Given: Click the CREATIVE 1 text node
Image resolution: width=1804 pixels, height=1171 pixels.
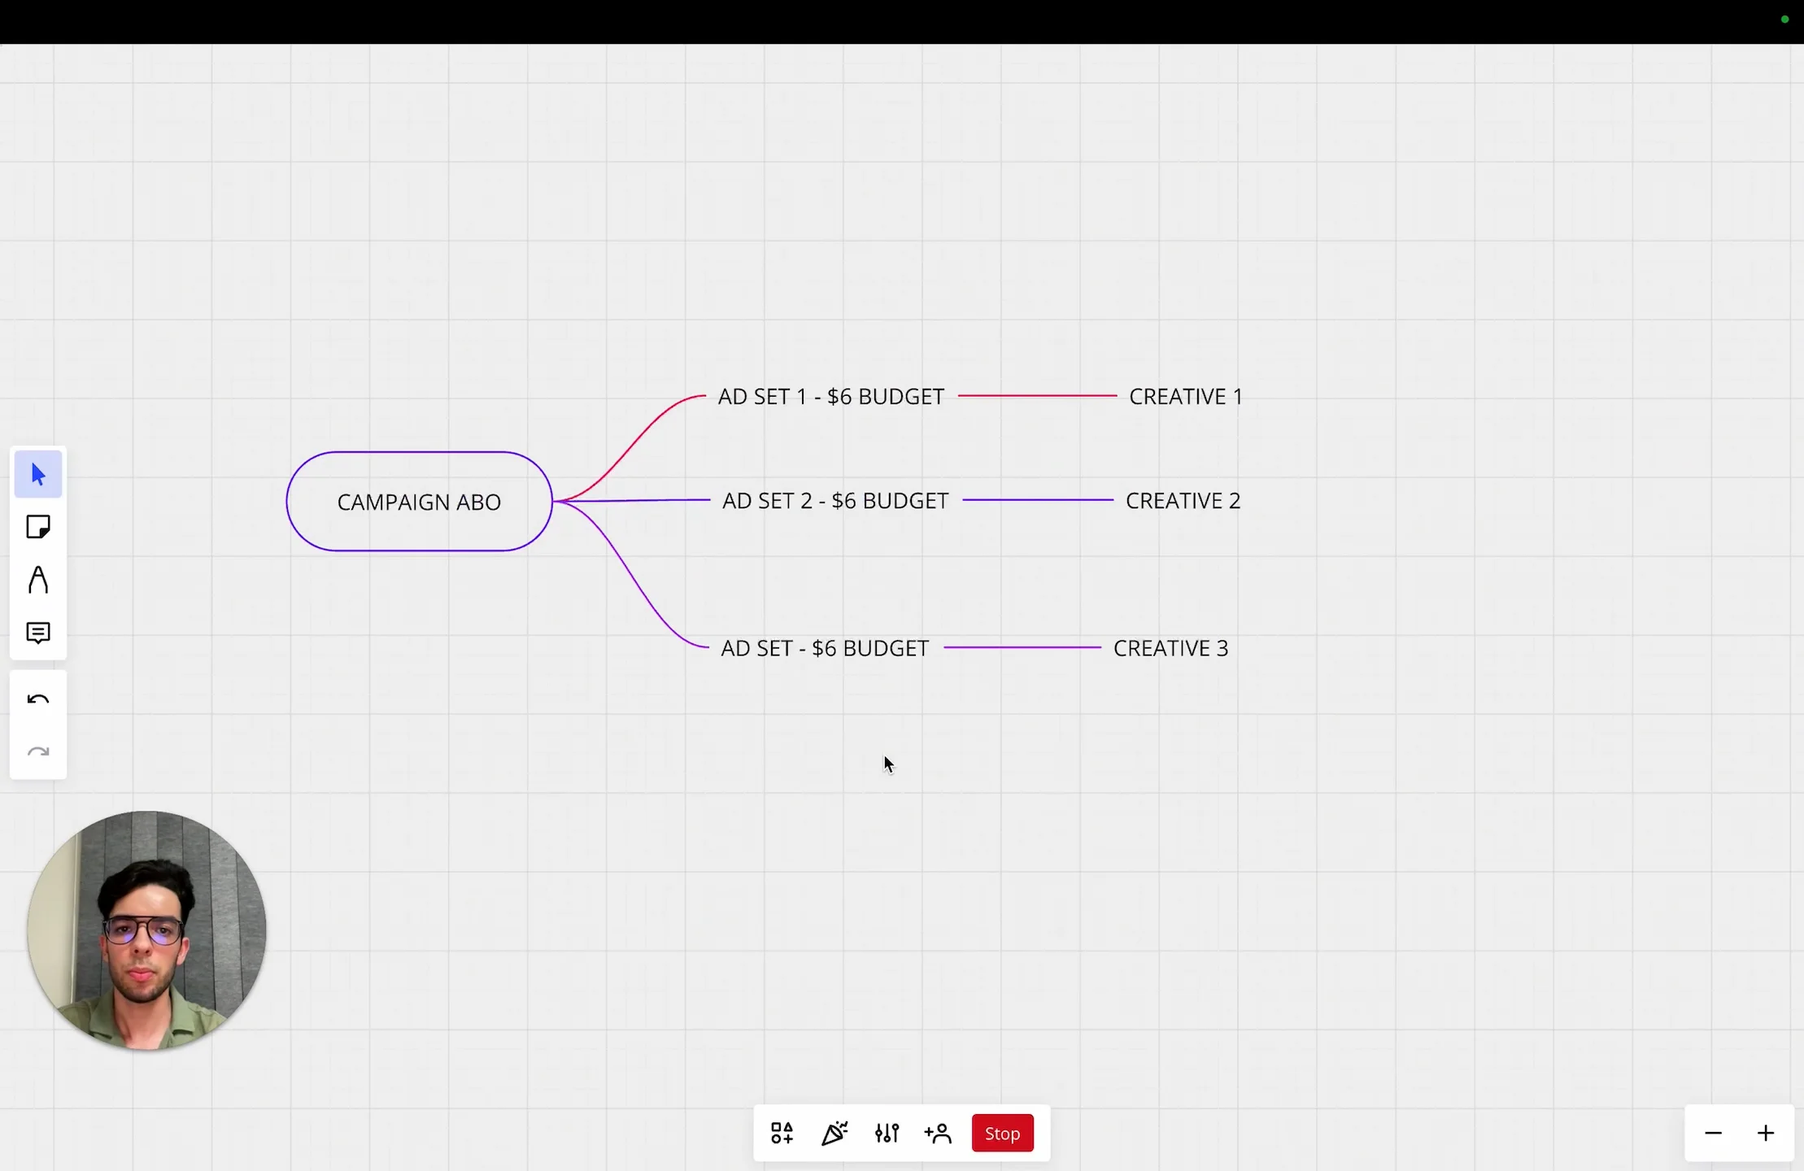Looking at the screenshot, I should [x=1185, y=397].
